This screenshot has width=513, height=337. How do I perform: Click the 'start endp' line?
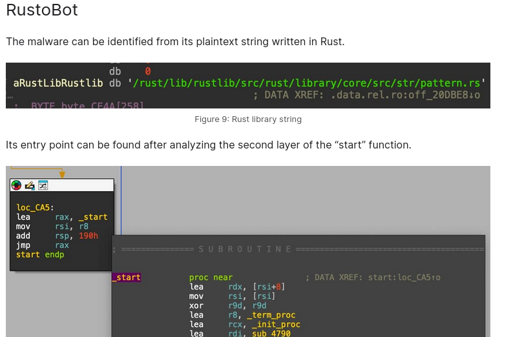pos(40,254)
